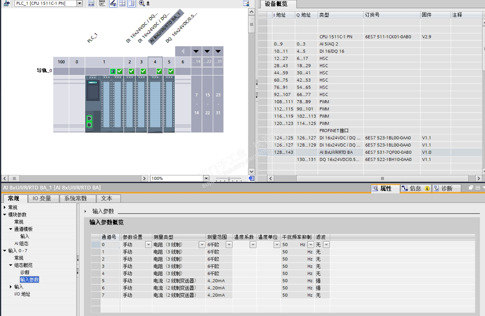Click the icon at the toolbar's right end
Viewport: 485px width, 316px height.
(246, 3)
